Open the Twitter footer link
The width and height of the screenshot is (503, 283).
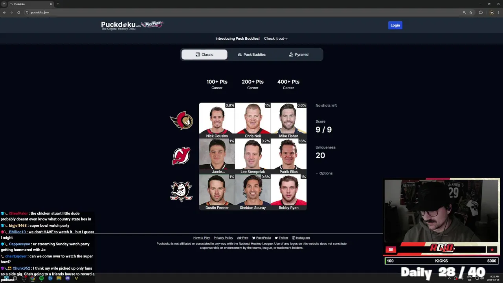(x=281, y=238)
